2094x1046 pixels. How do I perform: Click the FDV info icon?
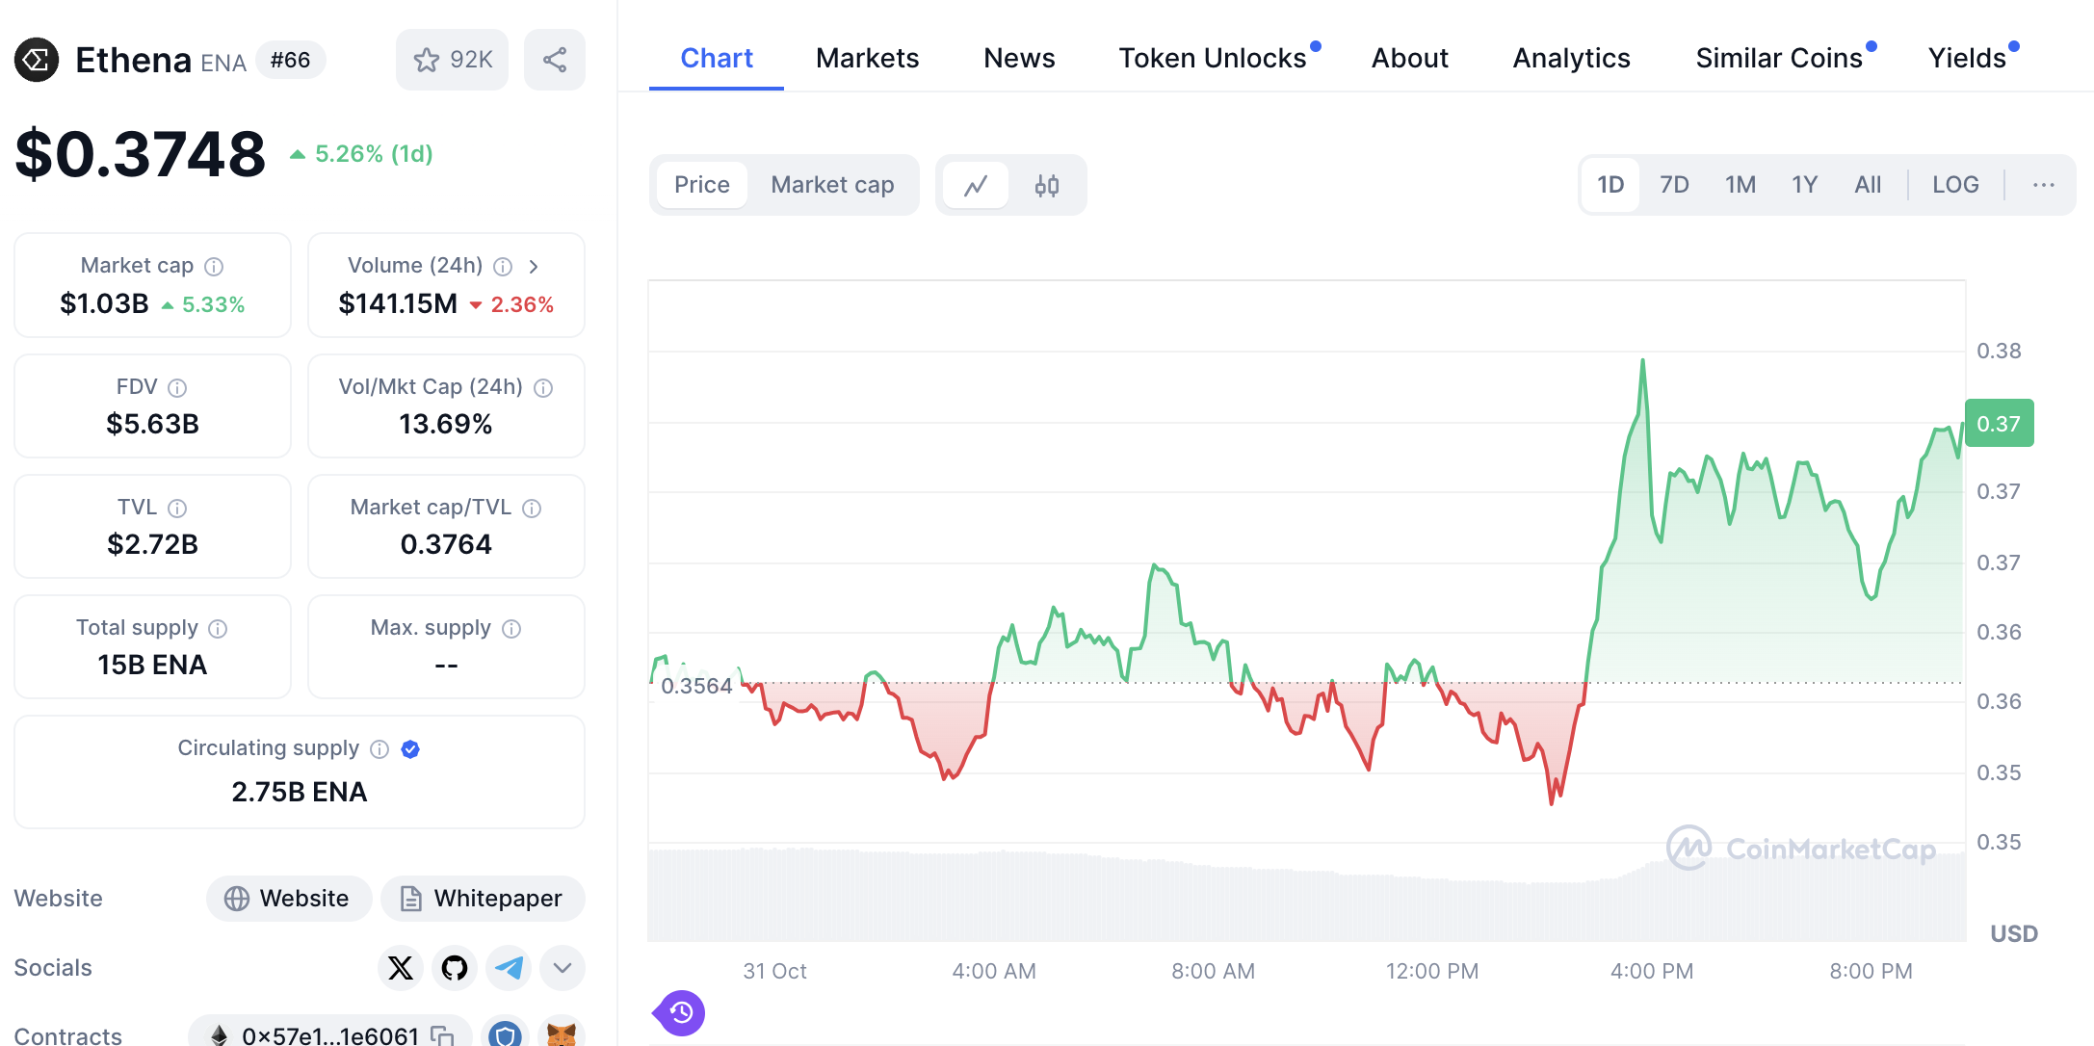(177, 387)
